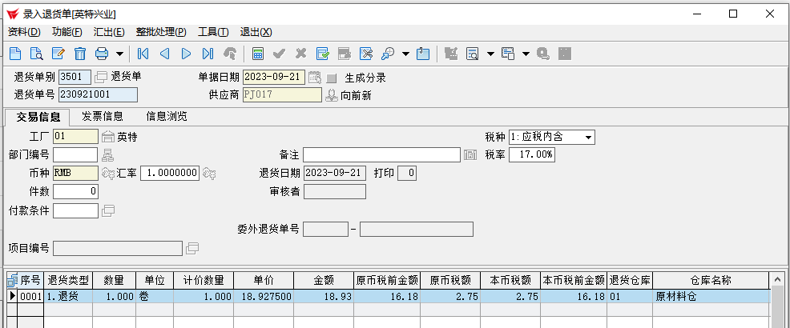The width and height of the screenshot is (790, 328).
Task: Click the edit document pencil icon
Action: [58, 54]
